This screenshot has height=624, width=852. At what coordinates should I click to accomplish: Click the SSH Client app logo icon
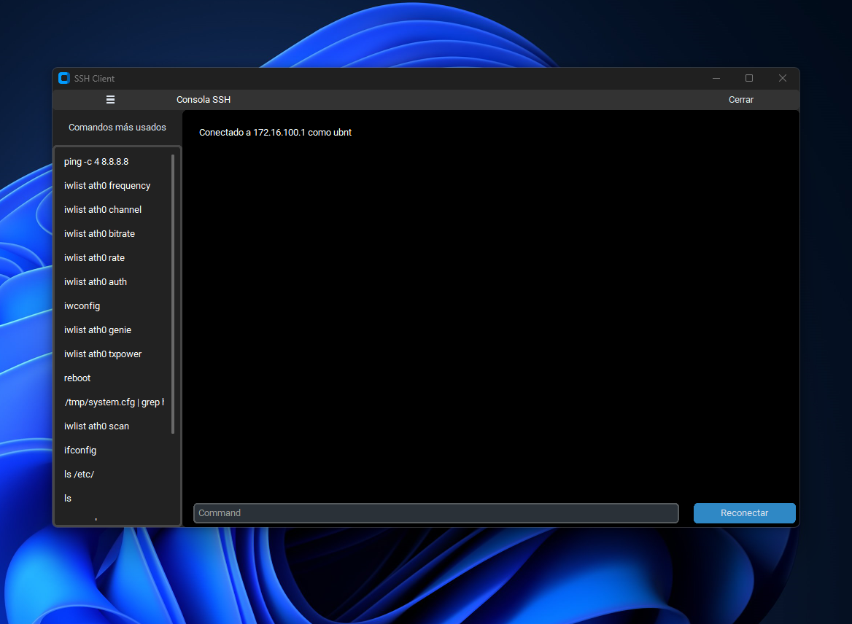(63, 78)
